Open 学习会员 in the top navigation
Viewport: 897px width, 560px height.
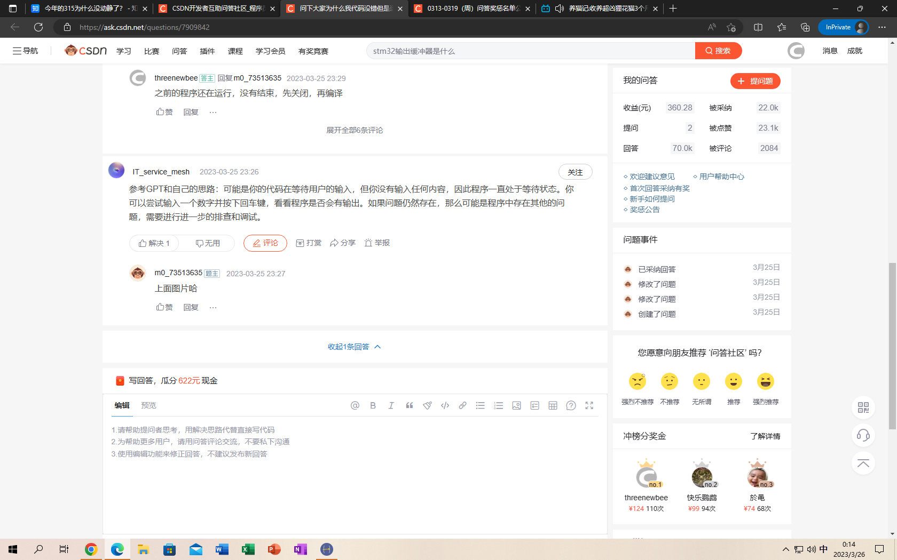[x=270, y=51]
